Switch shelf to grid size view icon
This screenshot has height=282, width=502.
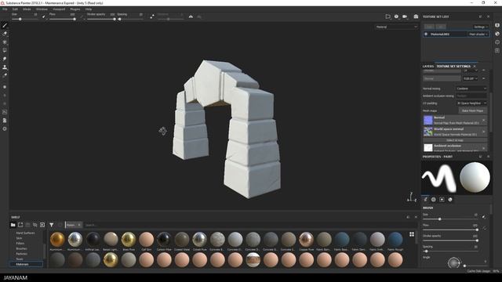pyautogui.click(x=412, y=234)
